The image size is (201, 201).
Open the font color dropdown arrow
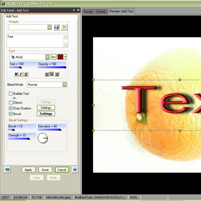(65, 57)
